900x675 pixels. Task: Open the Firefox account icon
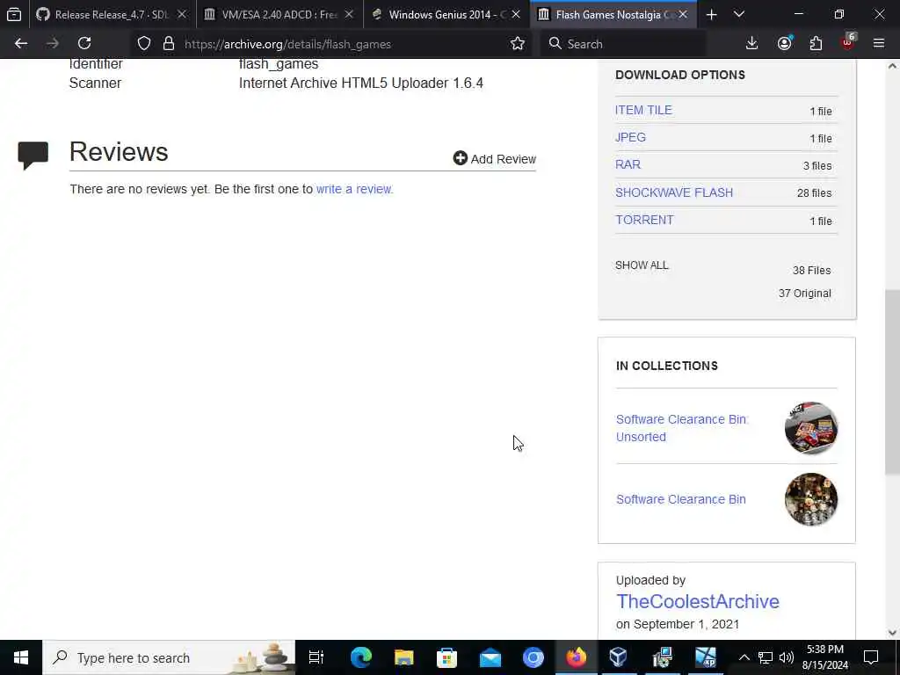785,43
